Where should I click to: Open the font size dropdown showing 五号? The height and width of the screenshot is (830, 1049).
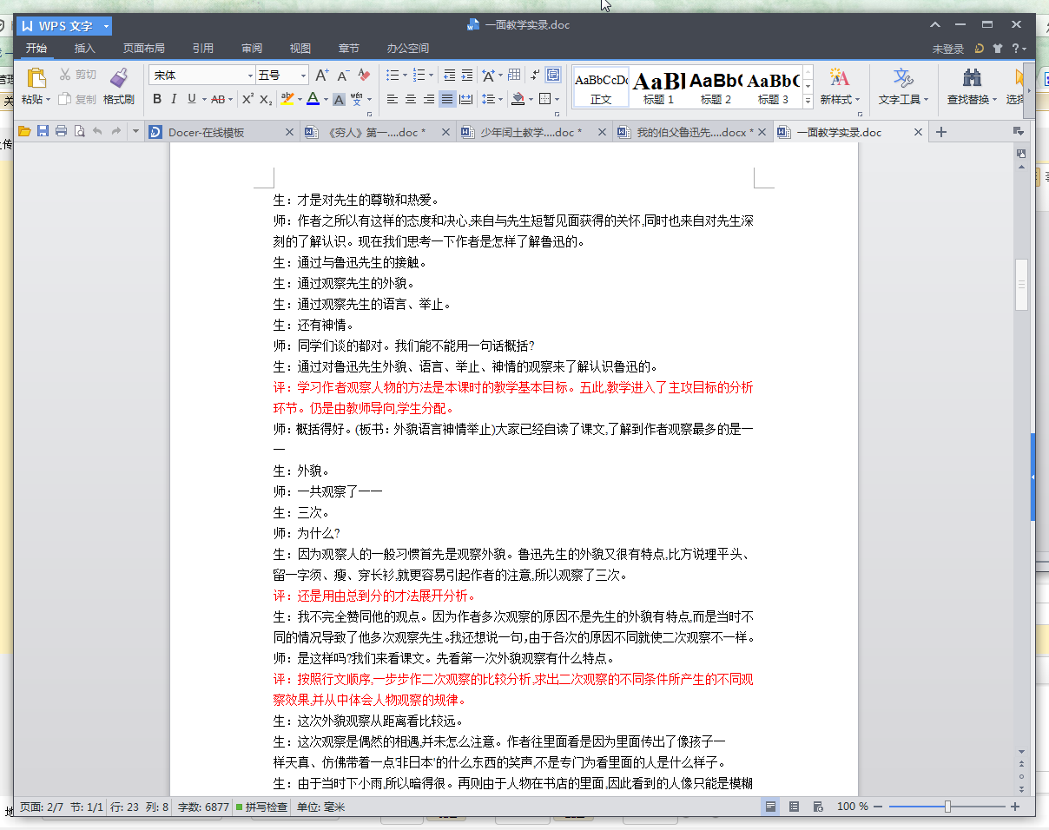tap(303, 76)
